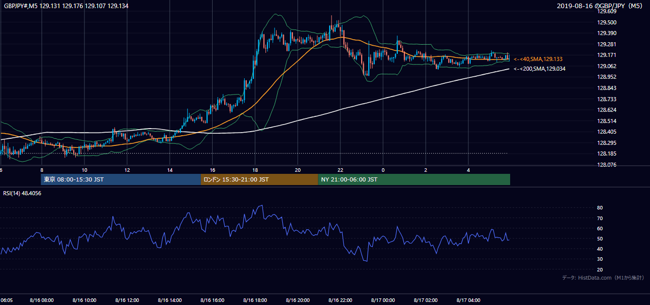Click price axis value 128.076
Screen dimensions: 650x305
(x=606, y=165)
